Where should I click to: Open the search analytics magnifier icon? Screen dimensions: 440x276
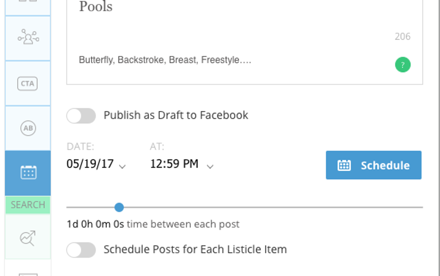(x=28, y=237)
